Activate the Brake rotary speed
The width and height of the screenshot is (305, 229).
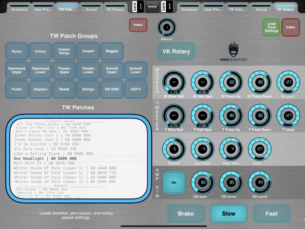(186, 214)
